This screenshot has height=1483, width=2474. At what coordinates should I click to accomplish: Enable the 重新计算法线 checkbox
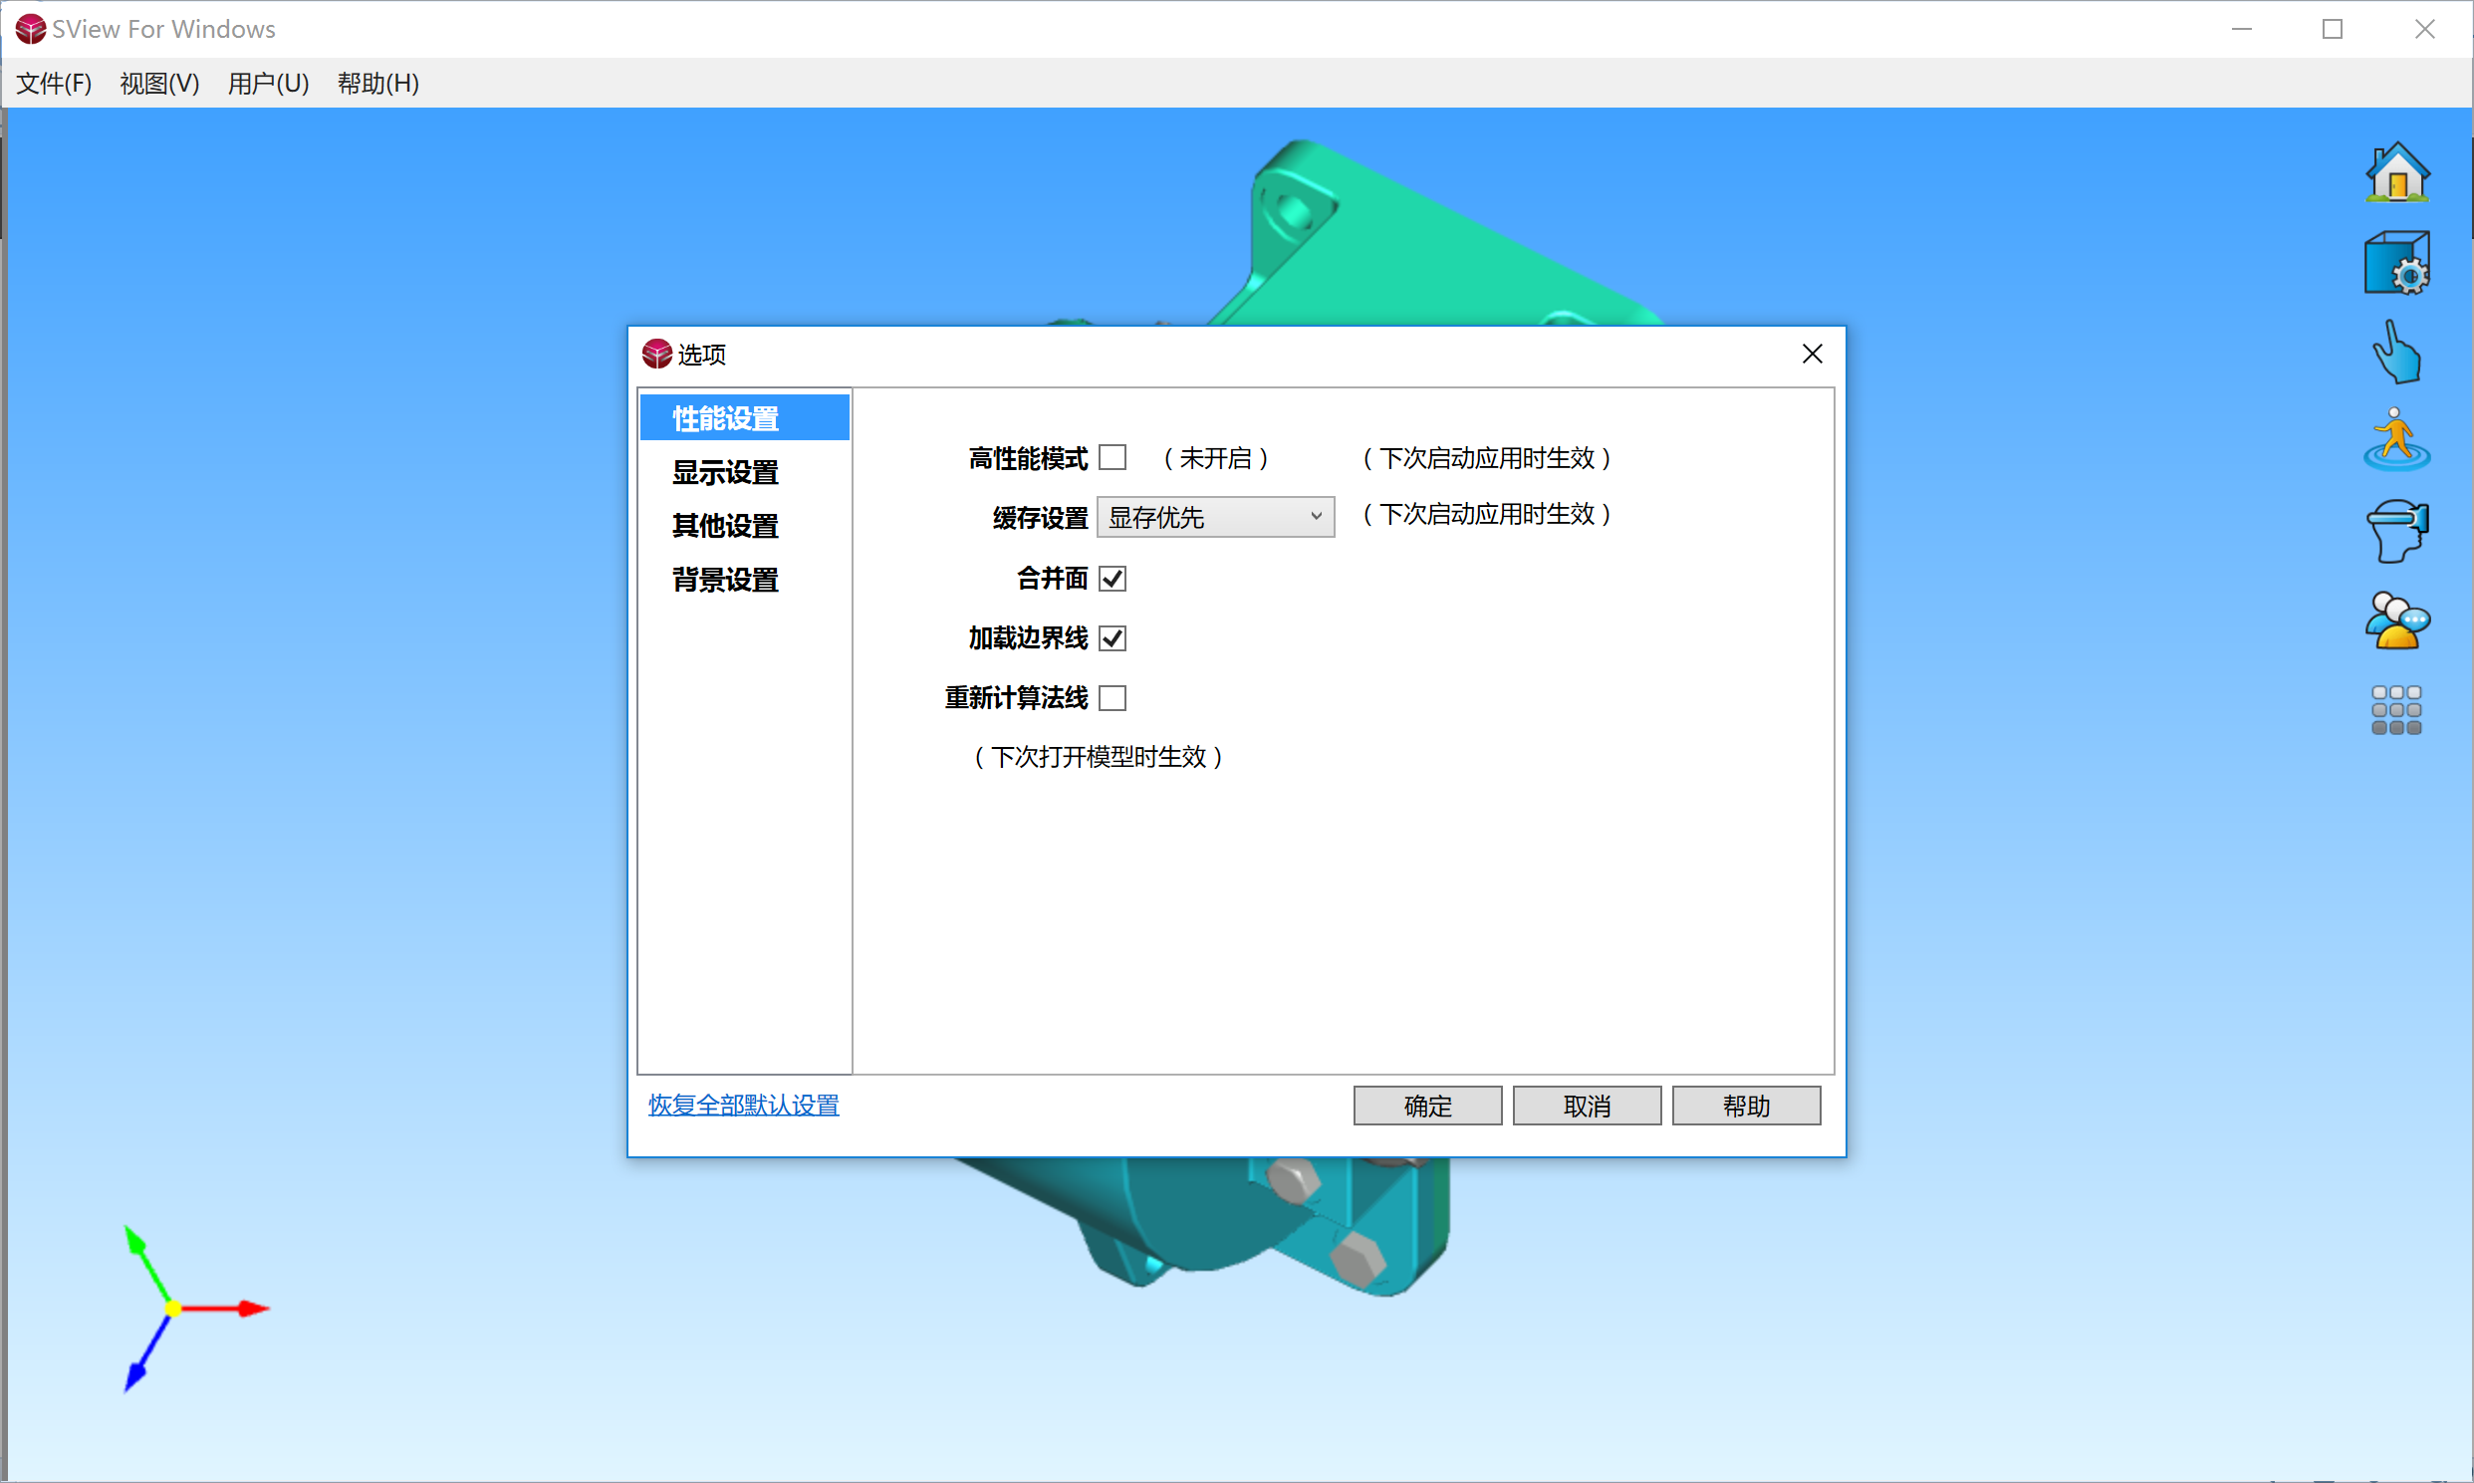[x=1113, y=697]
